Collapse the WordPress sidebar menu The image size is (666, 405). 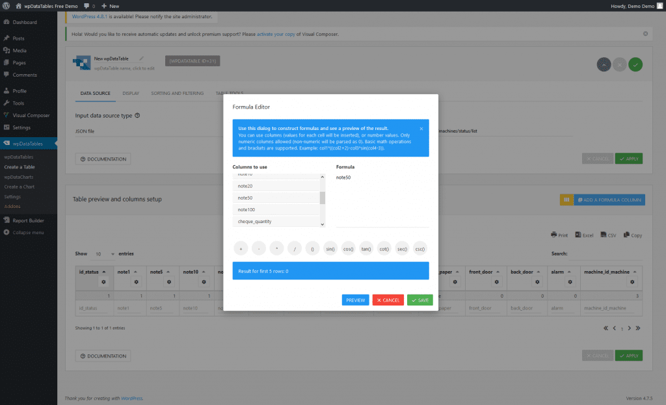[29, 233]
